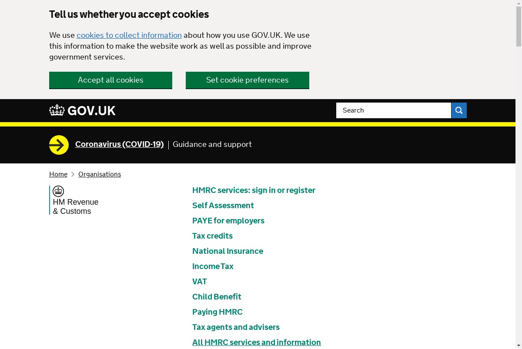Open the Organisations breadcrumb link
Screen dimensions: 522x349
pyautogui.click(x=100, y=174)
